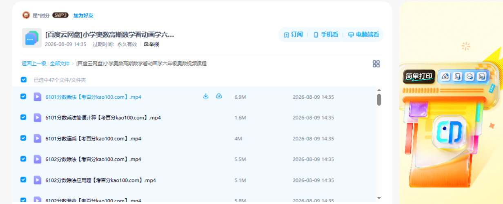
Task: Click the modified date of 6102分数除法应用题 row
Action: point(313,180)
